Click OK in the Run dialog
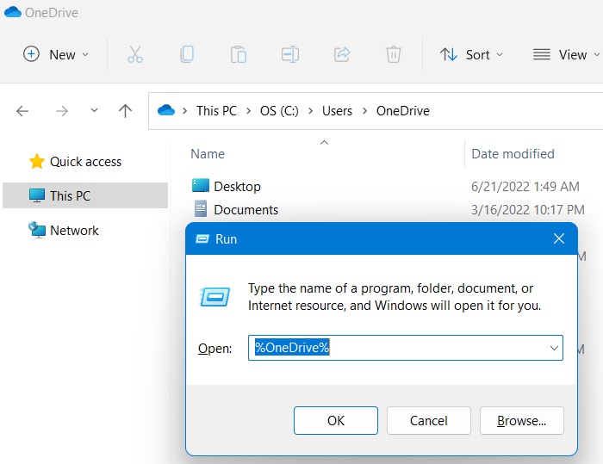Viewport: 603px width, 464px height. (x=336, y=421)
